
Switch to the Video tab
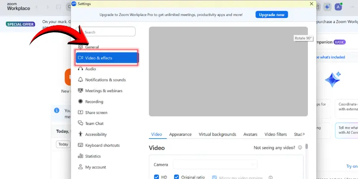pos(157,134)
